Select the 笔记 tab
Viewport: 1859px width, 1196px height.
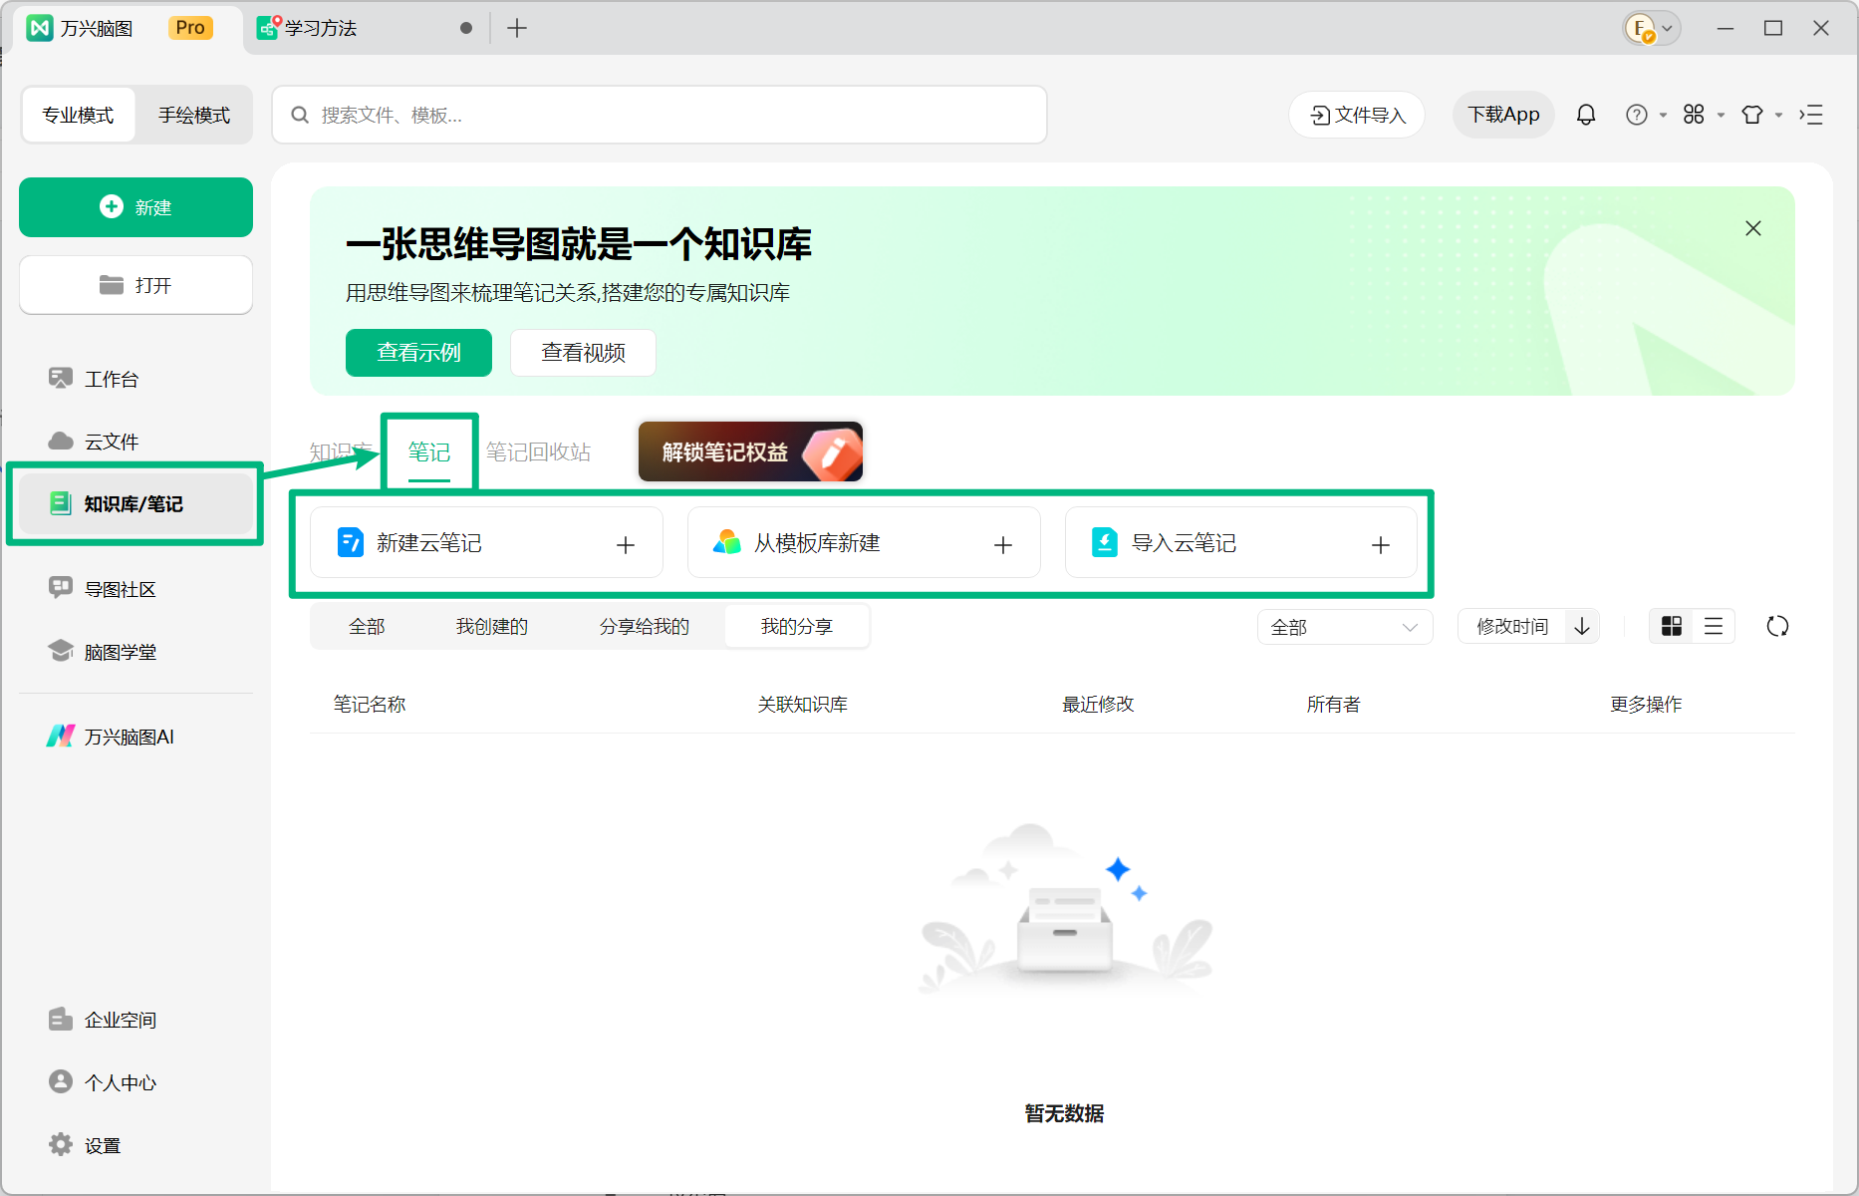tap(429, 452)
